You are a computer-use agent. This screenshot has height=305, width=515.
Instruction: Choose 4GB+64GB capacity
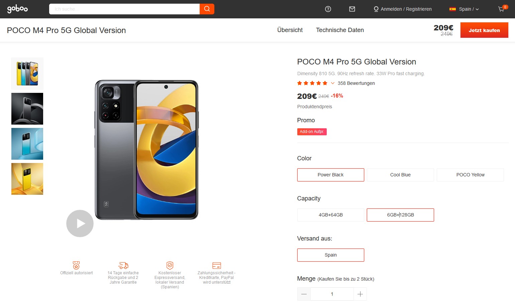(330, 215)
